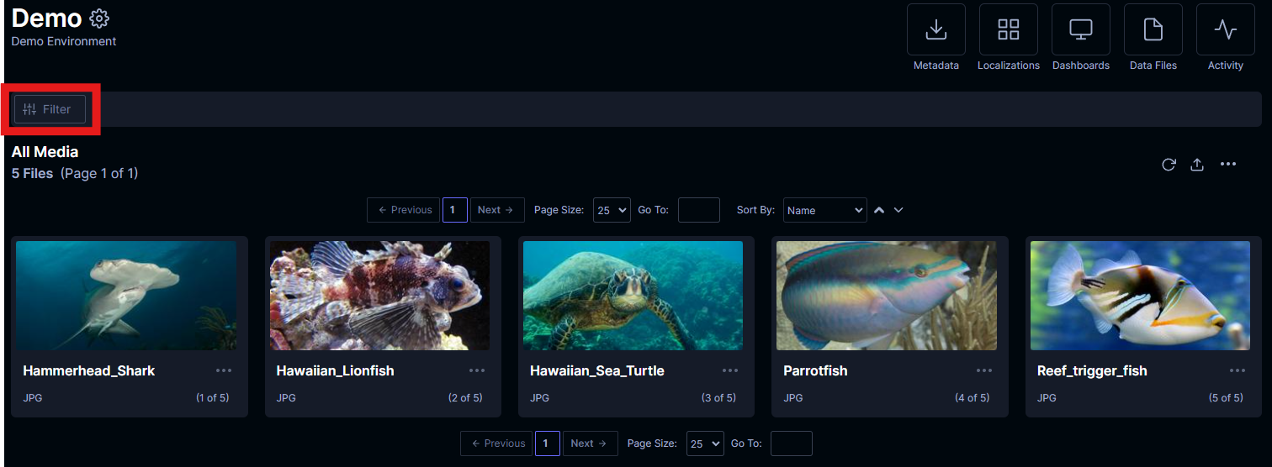The height and width of the screenshot is (467, 1272).
Task: Click Parrotfish title text
Action: [x=815, y=370]
